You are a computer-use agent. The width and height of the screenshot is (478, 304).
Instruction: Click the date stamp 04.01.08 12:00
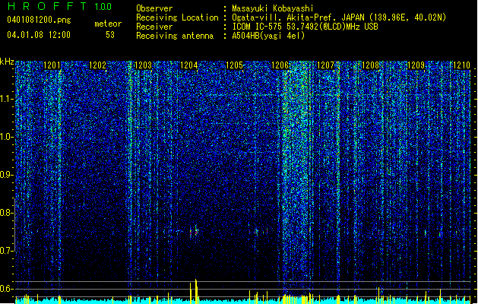coord(39,35)
